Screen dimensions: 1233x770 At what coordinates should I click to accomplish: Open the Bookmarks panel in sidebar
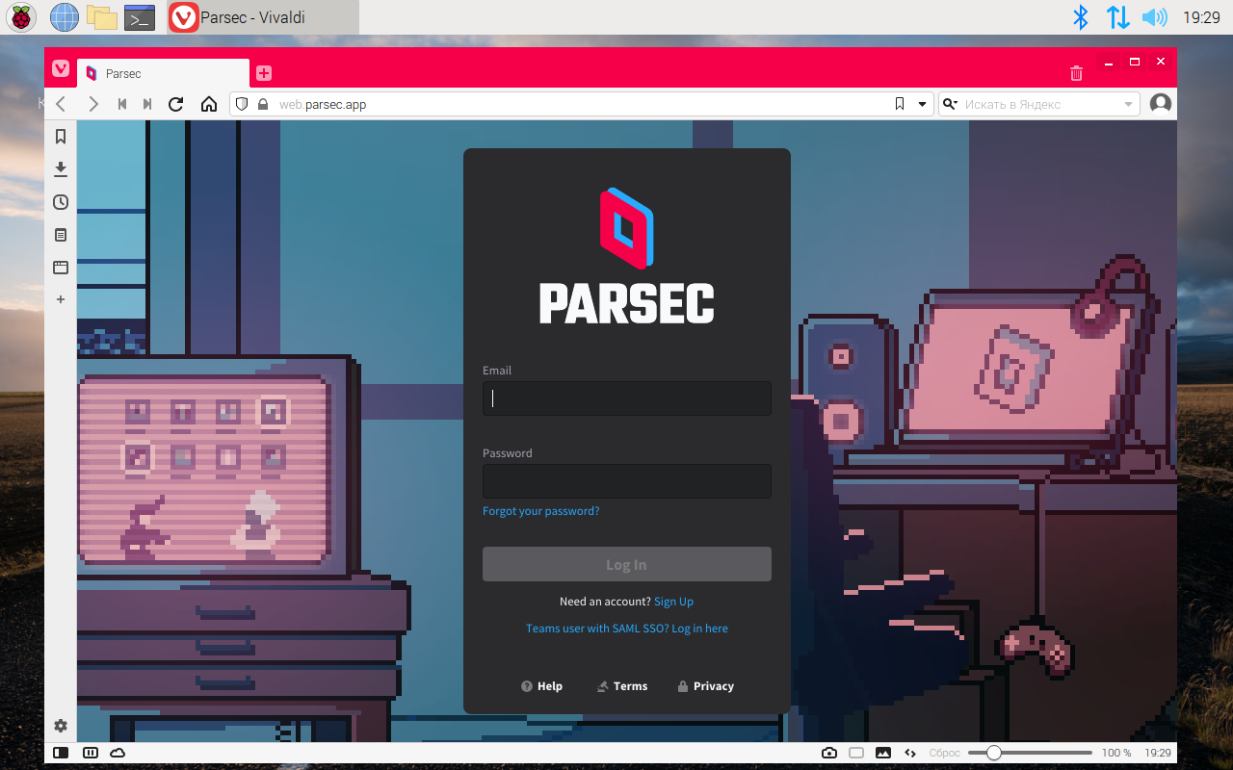61,137
